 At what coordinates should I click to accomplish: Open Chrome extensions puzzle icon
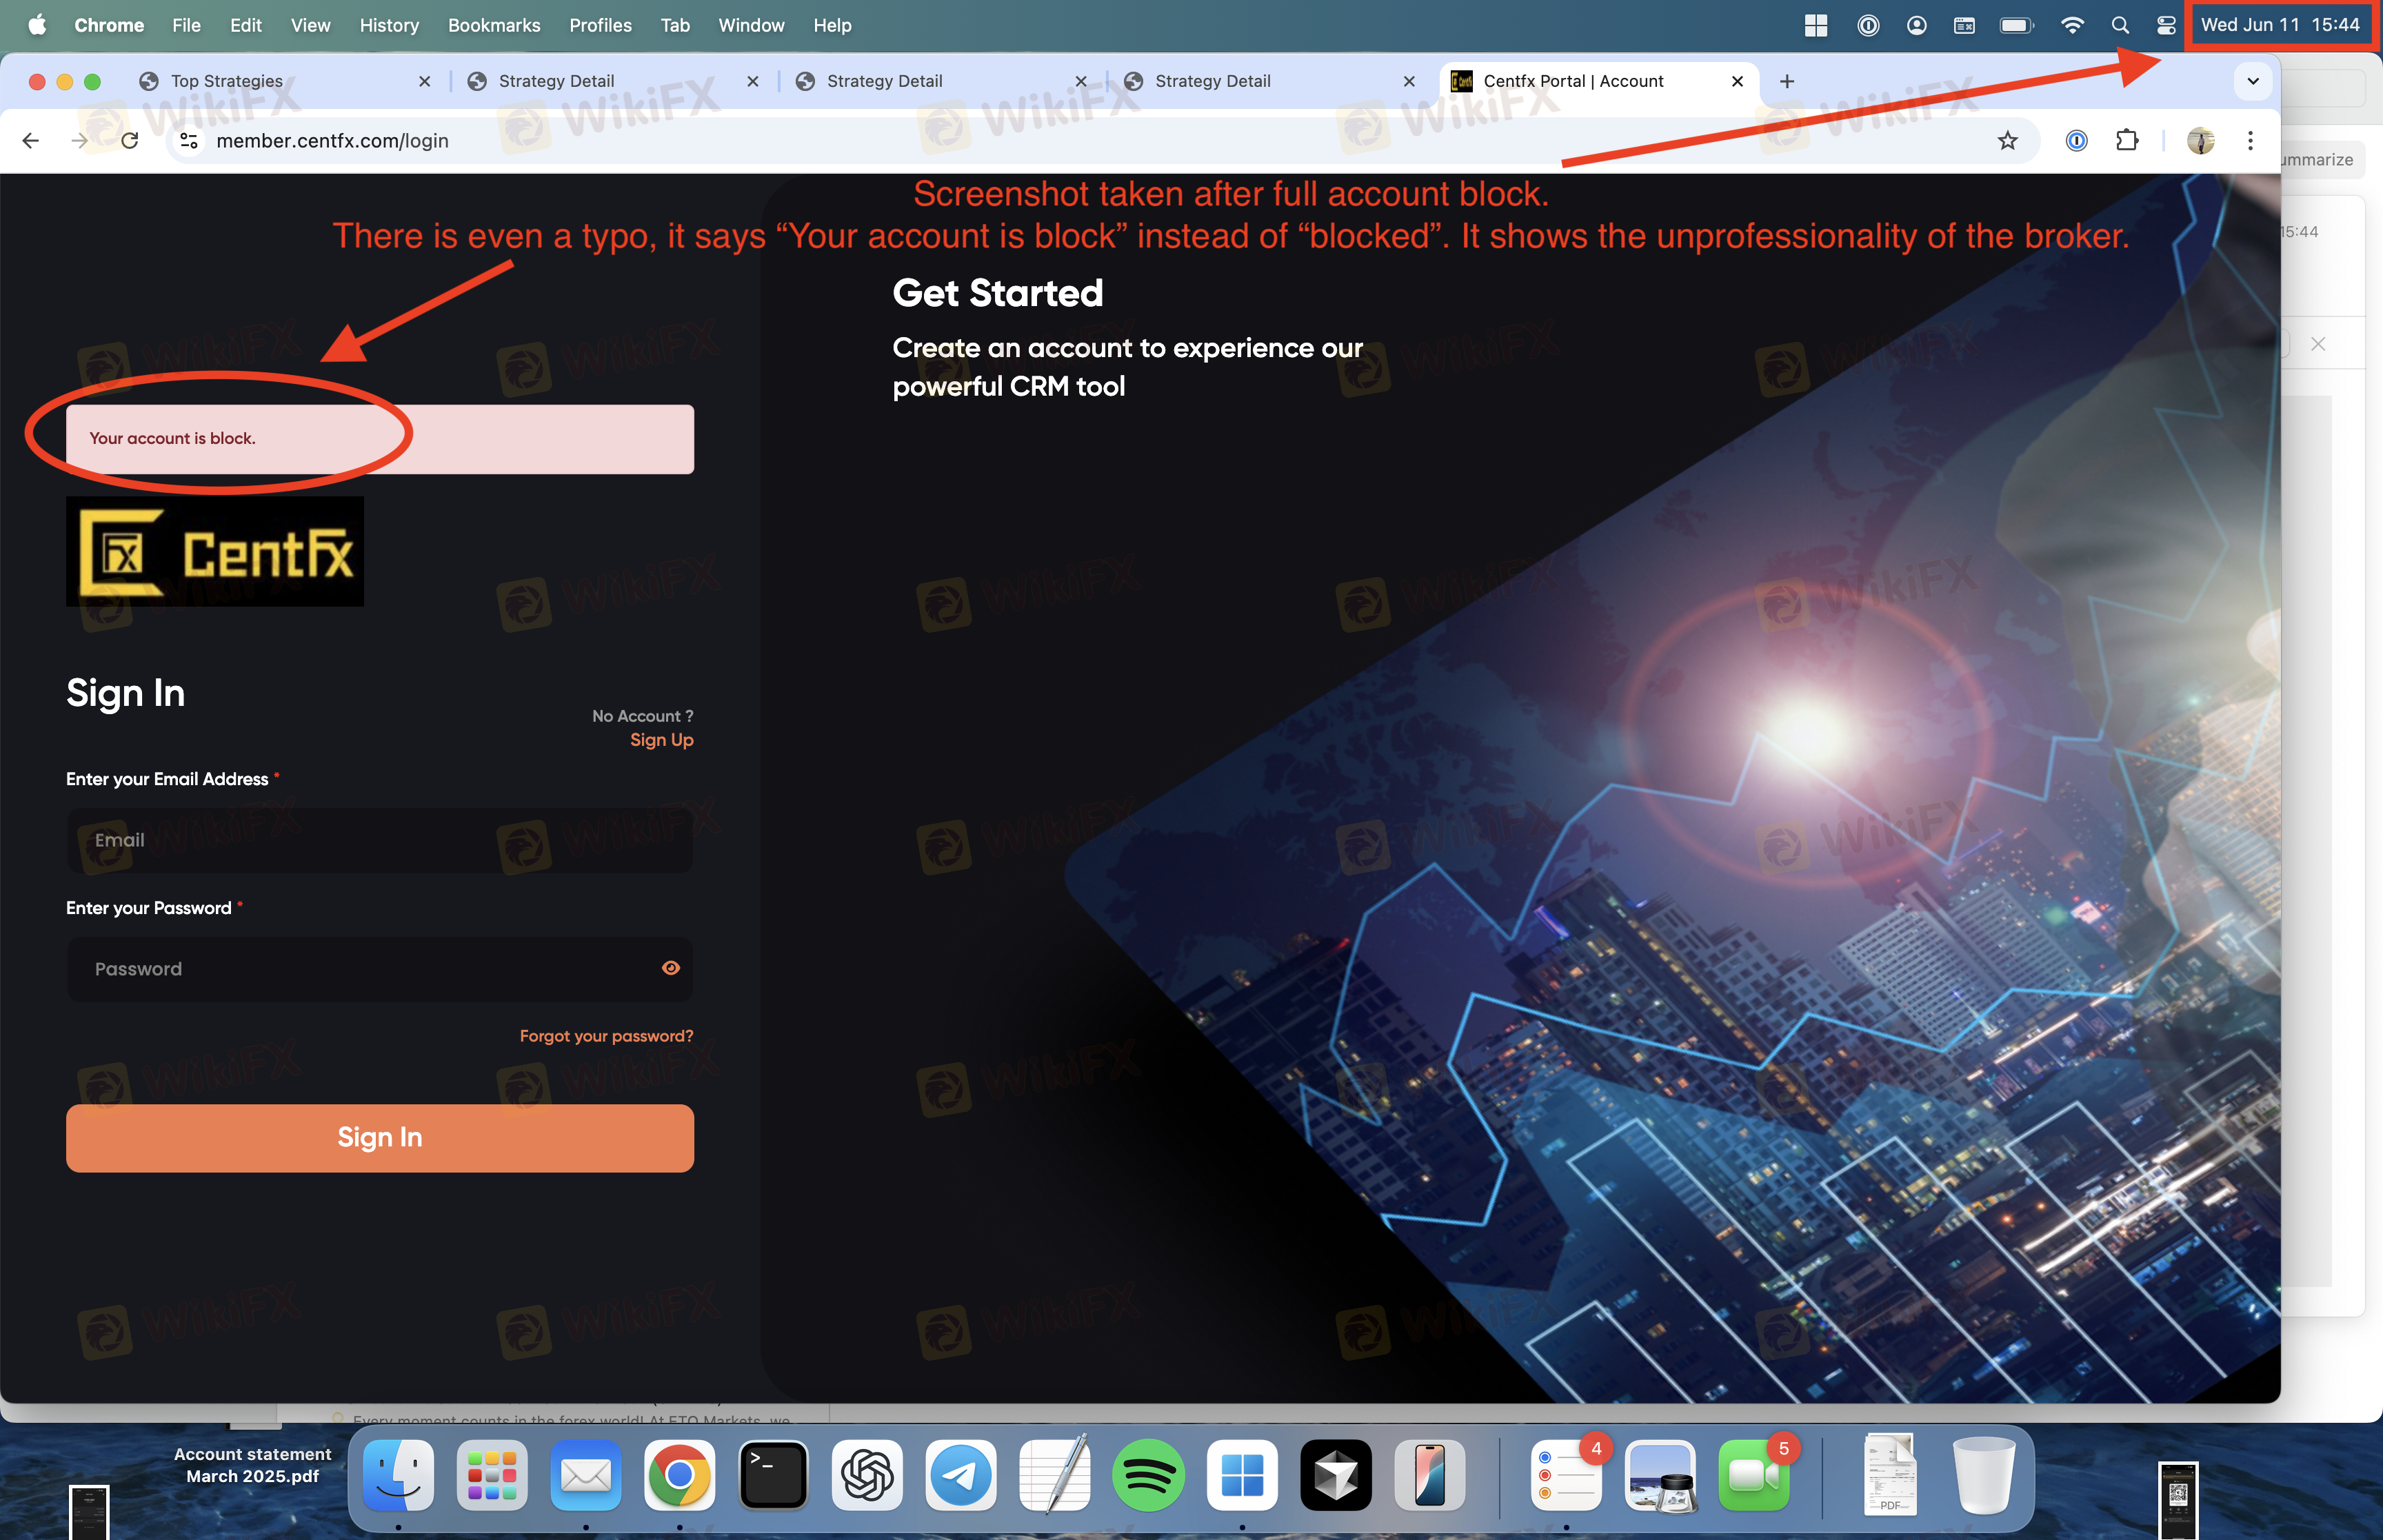point(2127,141)
